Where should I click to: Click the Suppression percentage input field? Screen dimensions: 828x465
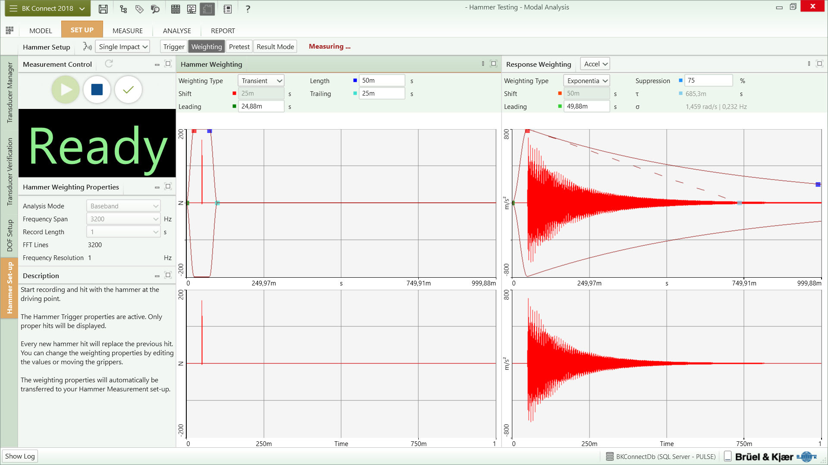tap(708, 81)
